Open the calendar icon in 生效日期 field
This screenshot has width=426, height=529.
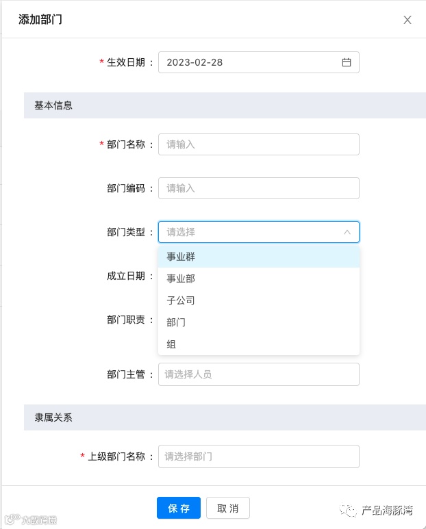[x=347, y=62]
